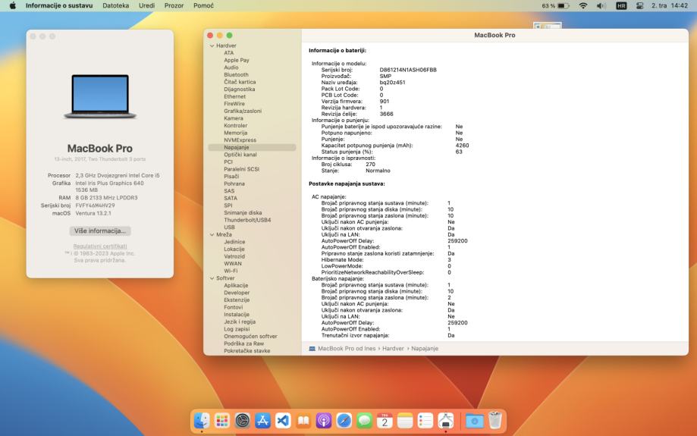Viewport: 697px width, 436px height.
Task: Click the Wi-Fi icon in menu bar
Action: point(585,5)
